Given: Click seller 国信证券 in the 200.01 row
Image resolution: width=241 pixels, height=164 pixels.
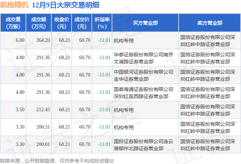Looking at the screenshot, I should (208, 145).
